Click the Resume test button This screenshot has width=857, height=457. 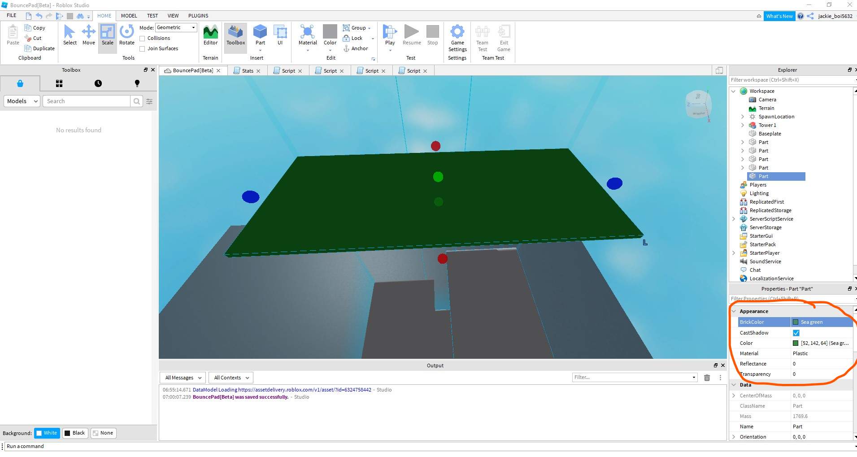[x=412, y=35]
